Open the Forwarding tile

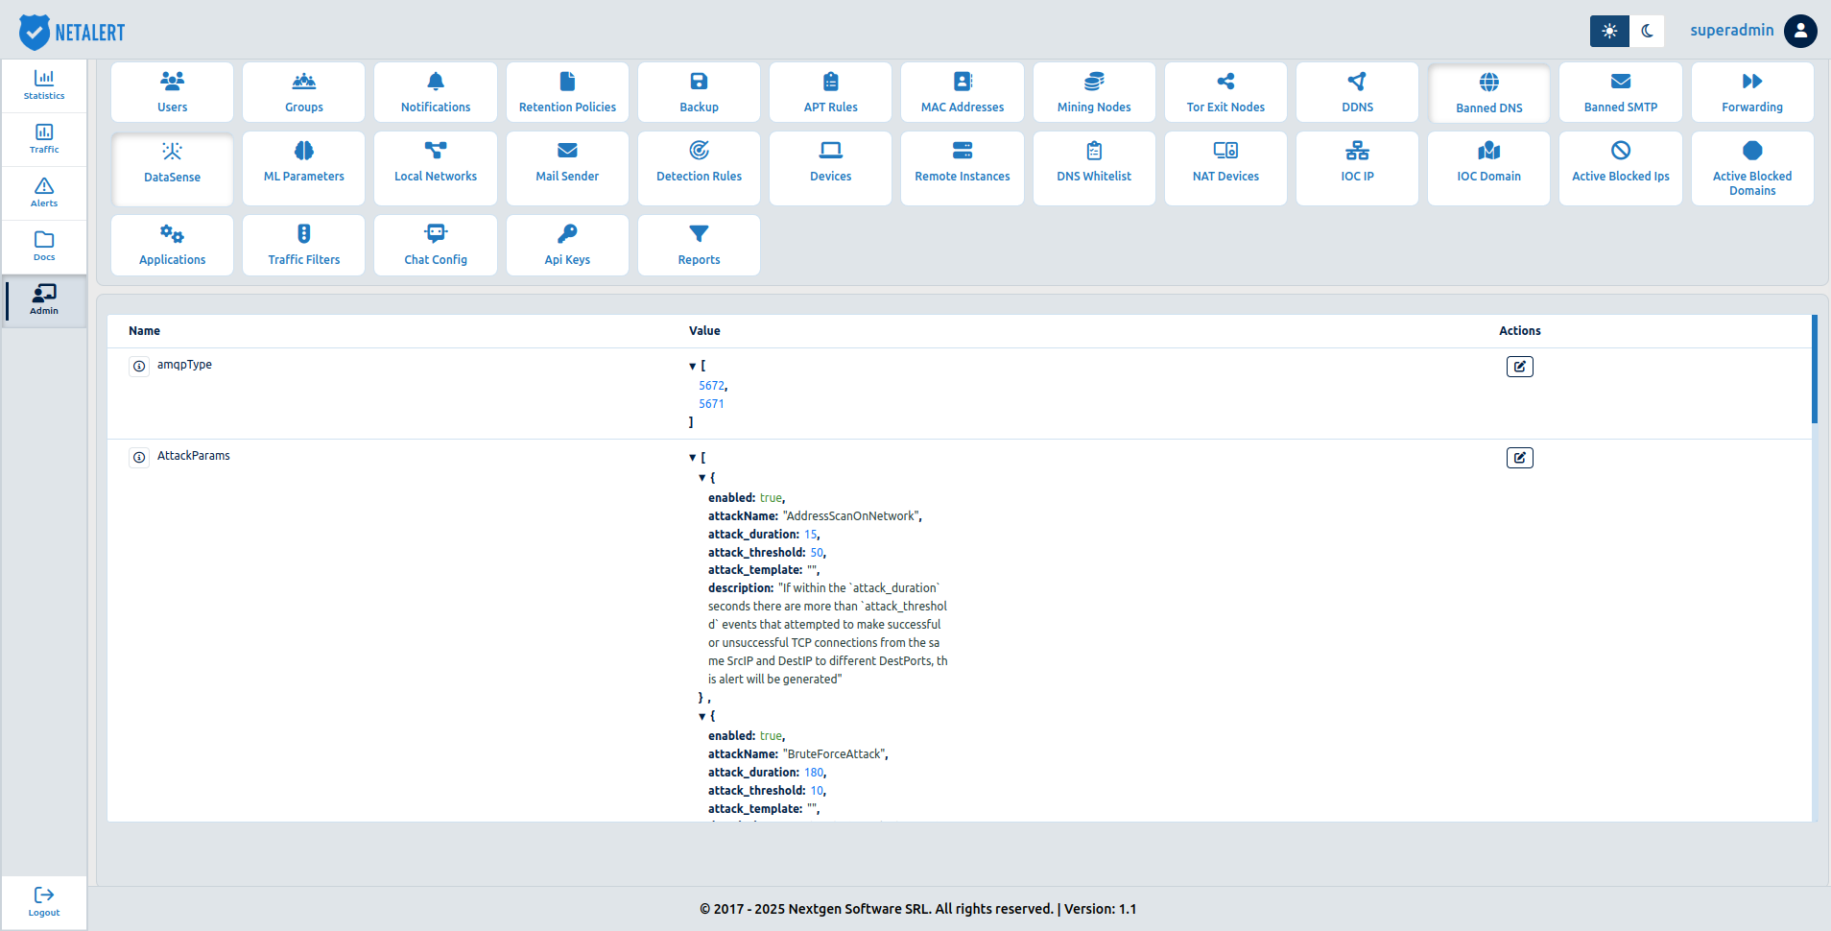coord(1752,92)
